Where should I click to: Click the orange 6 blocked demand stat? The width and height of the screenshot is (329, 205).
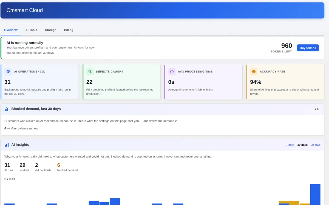click(67, 167)
